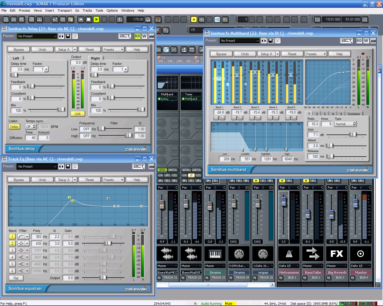Expand Setup A dropdown arrow in Multiband plugin
Viewport: 383px width, 306px height.
tap(277, 54)
